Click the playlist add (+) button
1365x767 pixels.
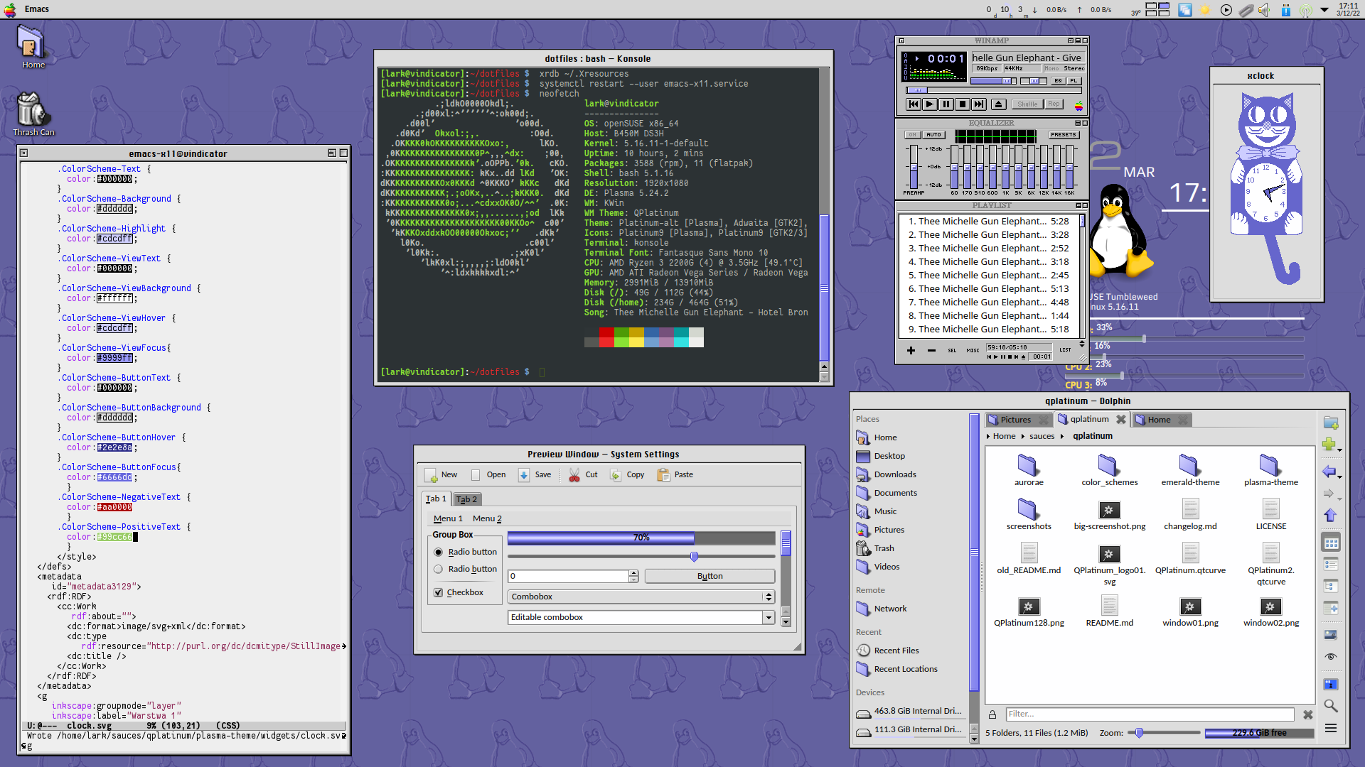(911, 350)
